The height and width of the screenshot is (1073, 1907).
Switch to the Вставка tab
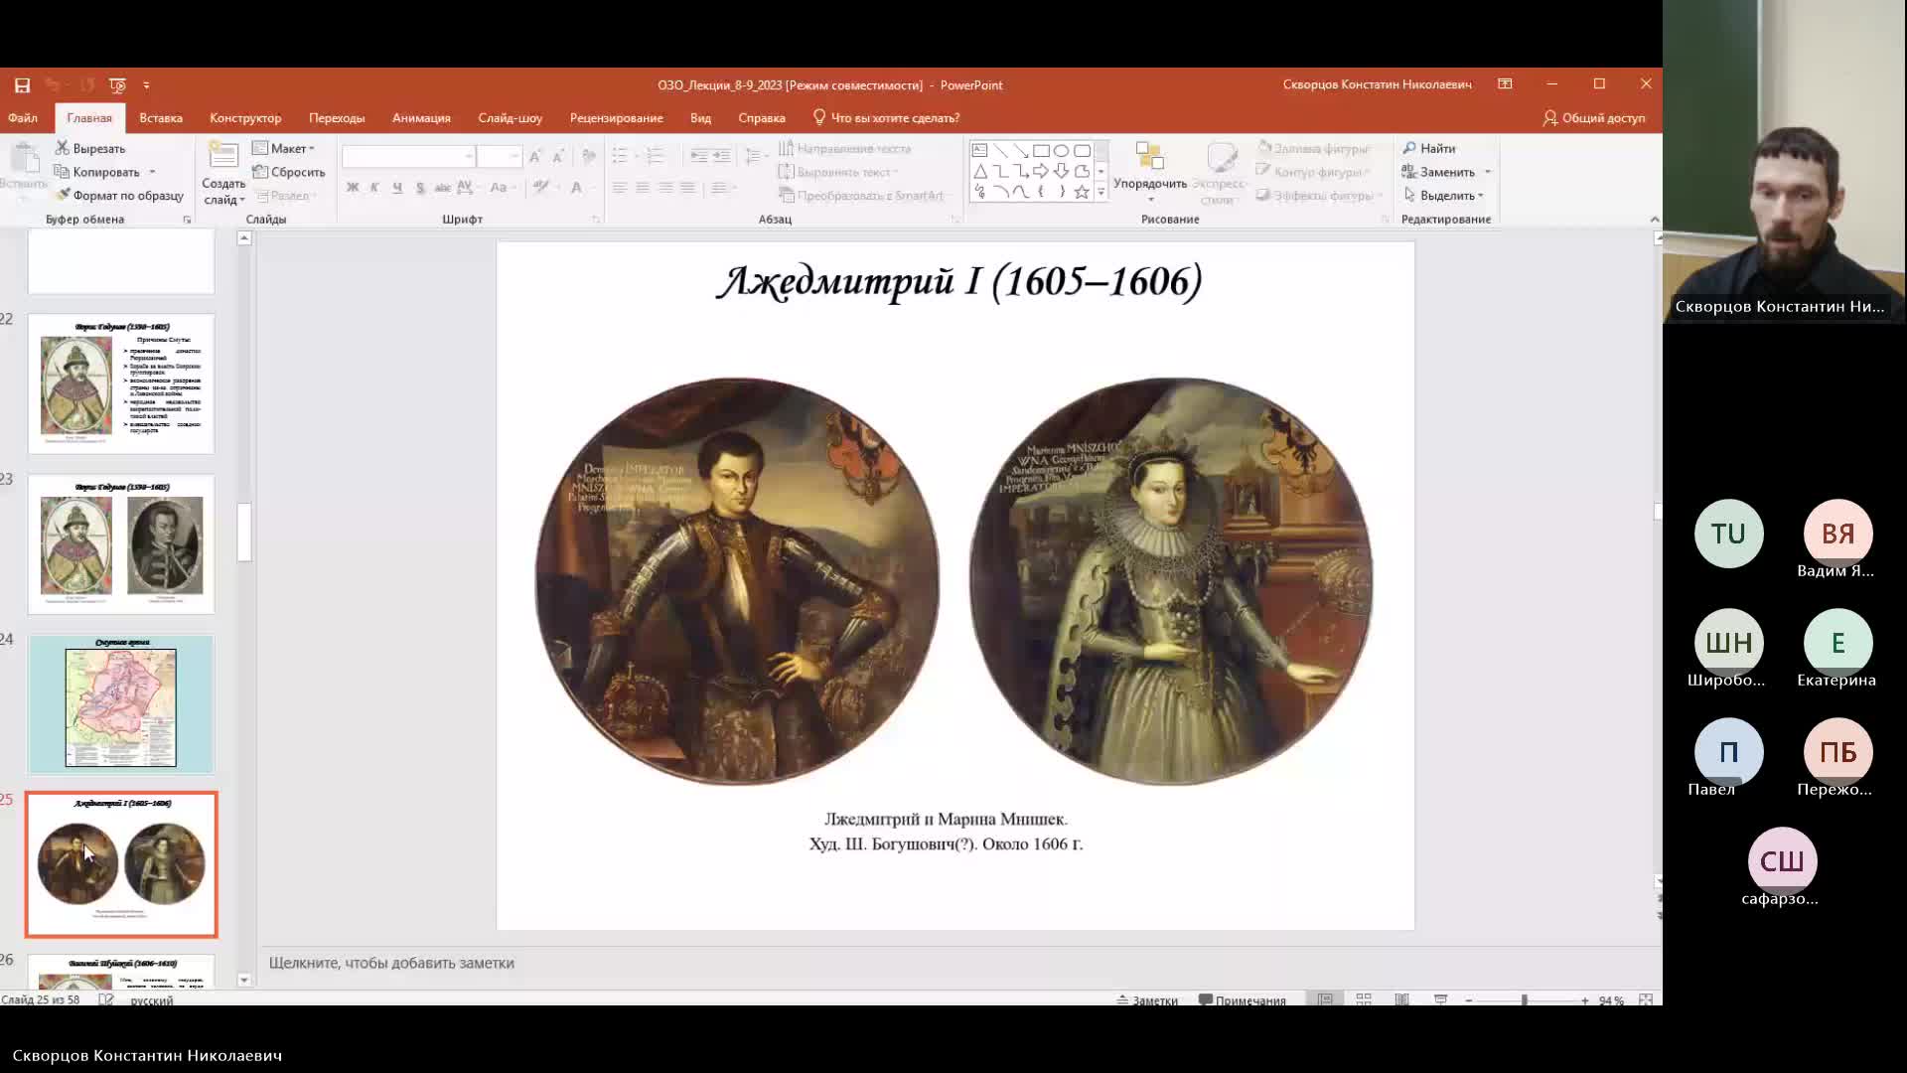[161, 118]
